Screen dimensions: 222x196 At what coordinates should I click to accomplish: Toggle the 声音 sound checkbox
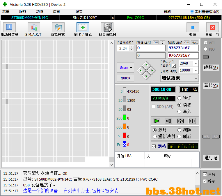tap(205, 174)
